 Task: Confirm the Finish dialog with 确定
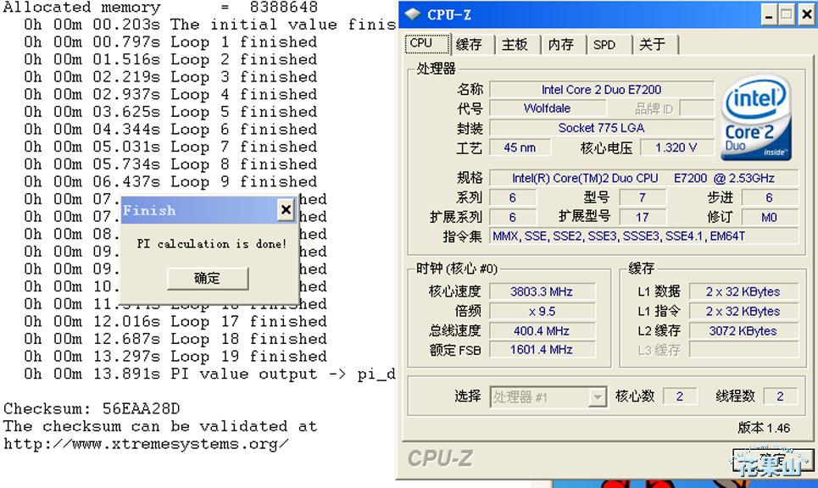click(x=208, y=279)
